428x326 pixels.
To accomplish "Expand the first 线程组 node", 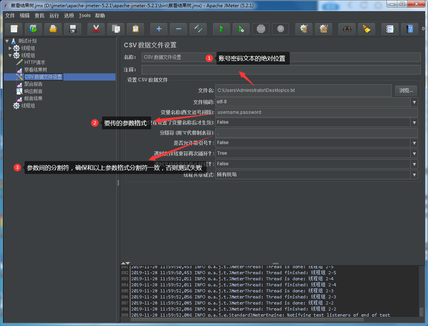I will [10, 48].
